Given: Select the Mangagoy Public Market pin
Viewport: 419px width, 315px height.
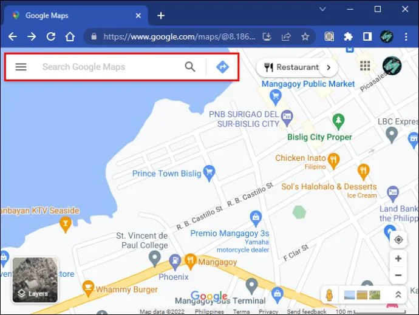Looking at the screenshot, I should click(x=276, y=97).
